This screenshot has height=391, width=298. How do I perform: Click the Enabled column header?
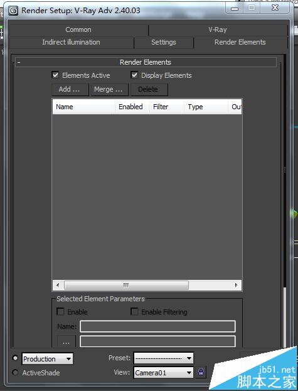tap(132, 107)
